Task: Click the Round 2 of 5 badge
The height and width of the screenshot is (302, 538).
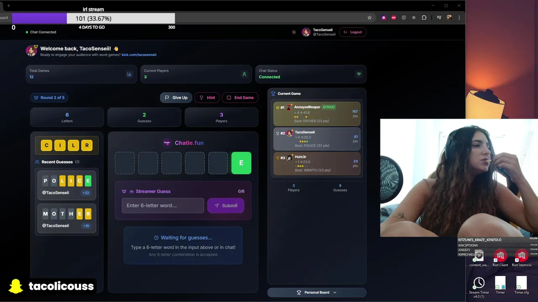Action: point(49,97)
